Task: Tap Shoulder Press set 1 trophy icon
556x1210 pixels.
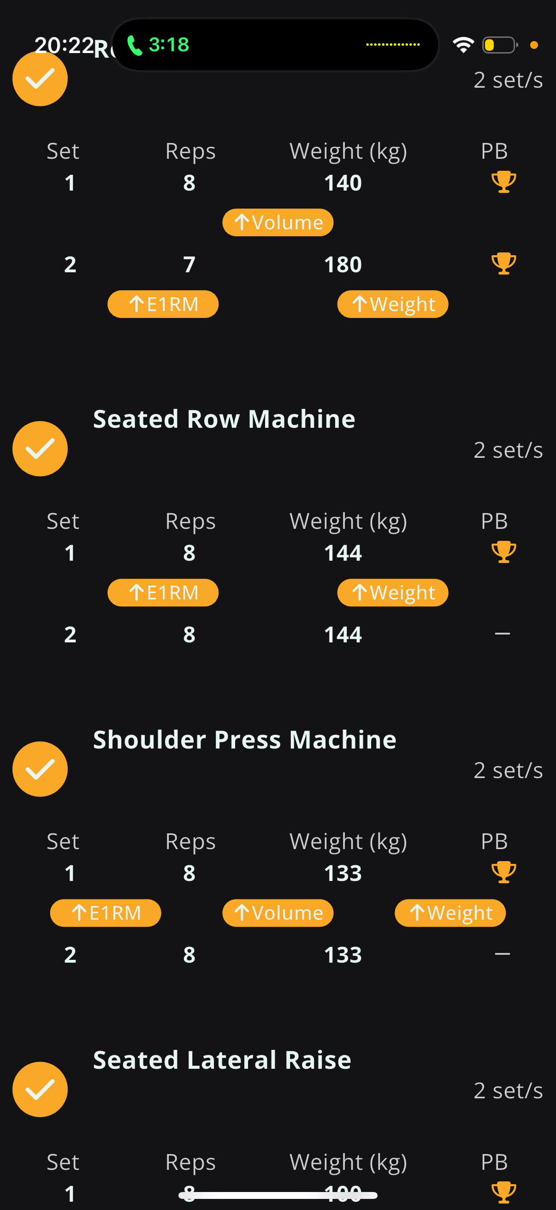Action: pyautogui.click(x=503, y=872)
